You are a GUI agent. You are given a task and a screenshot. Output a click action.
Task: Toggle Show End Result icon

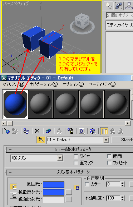coord(104,131)
